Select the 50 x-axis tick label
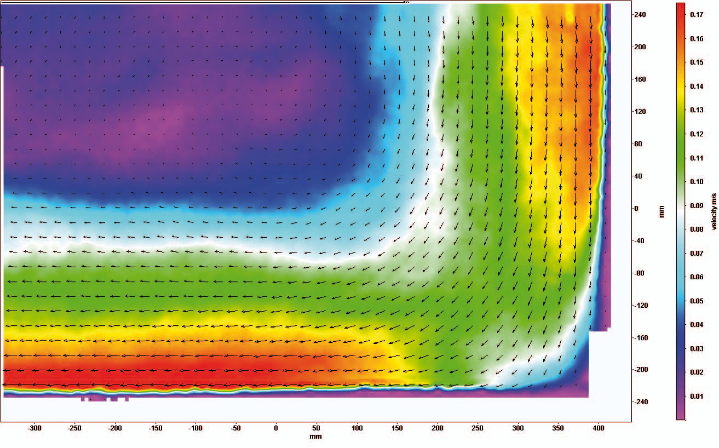This screenshot has width=719, height=448. pyautogui.click(x=316, y=428)
